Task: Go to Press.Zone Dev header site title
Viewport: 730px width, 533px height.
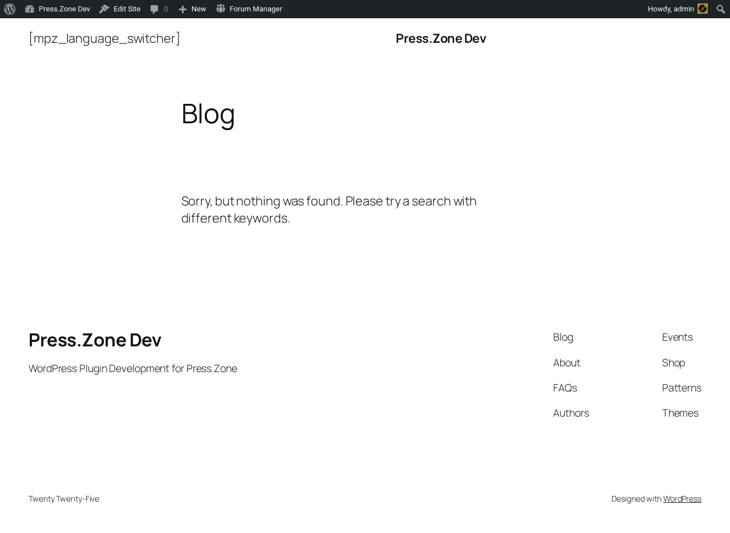Action: (441, 38)
